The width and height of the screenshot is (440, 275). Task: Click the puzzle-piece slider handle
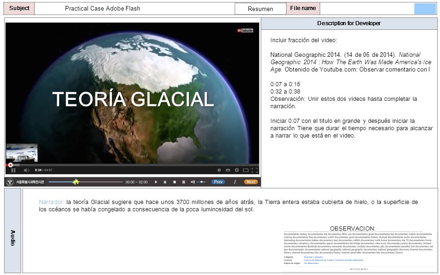76,182
